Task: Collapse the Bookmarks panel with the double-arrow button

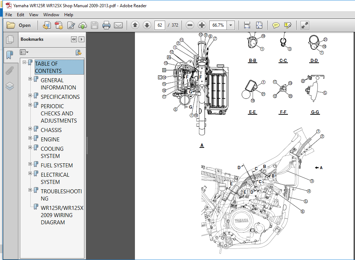Action: point(74,39)
